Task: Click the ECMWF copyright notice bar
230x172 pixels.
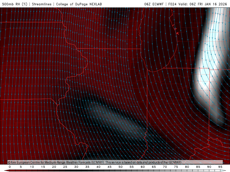Action: [115, 162]
